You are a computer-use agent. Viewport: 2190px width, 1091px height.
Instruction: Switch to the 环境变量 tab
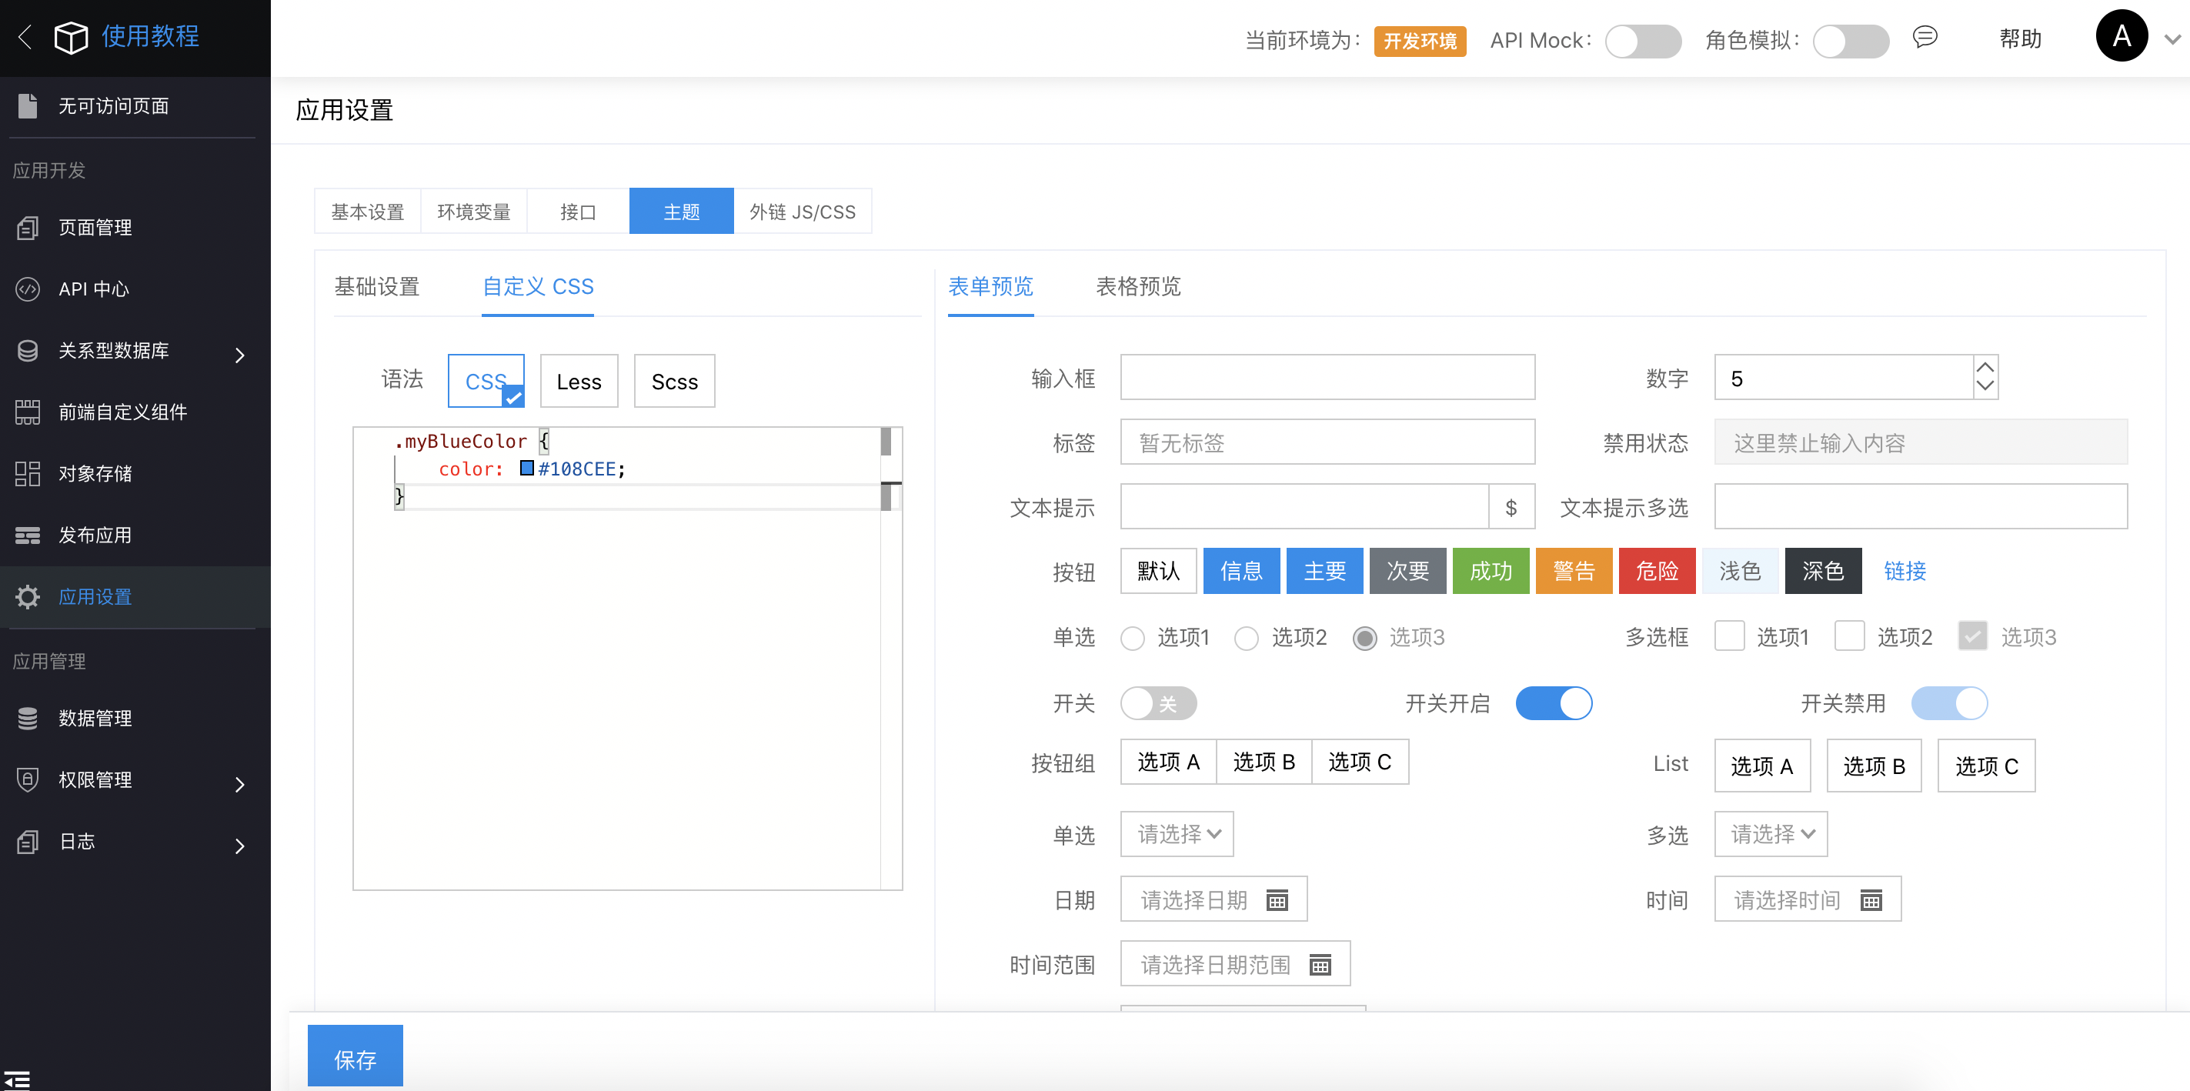(x=473, y=211)
